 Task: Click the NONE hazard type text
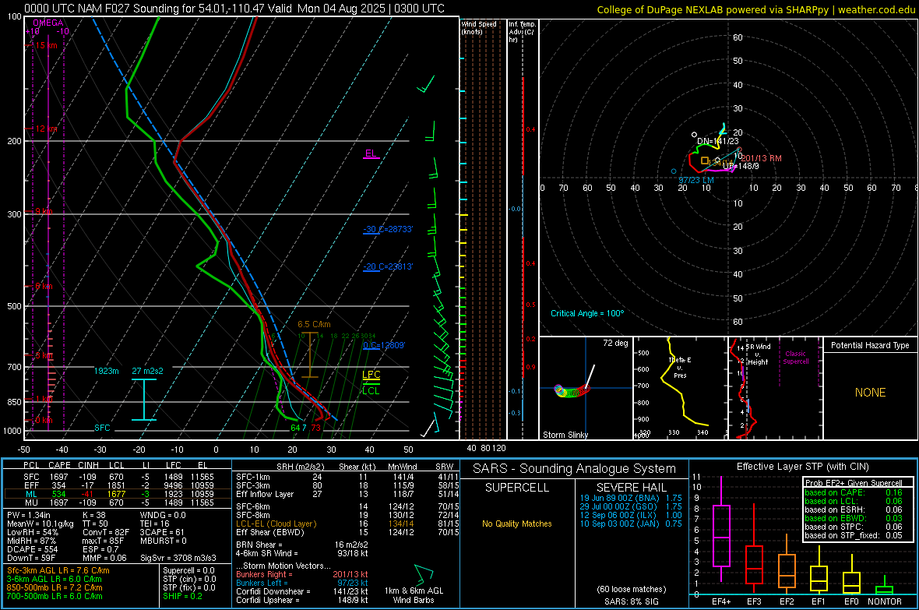click(x=870, y=393)
